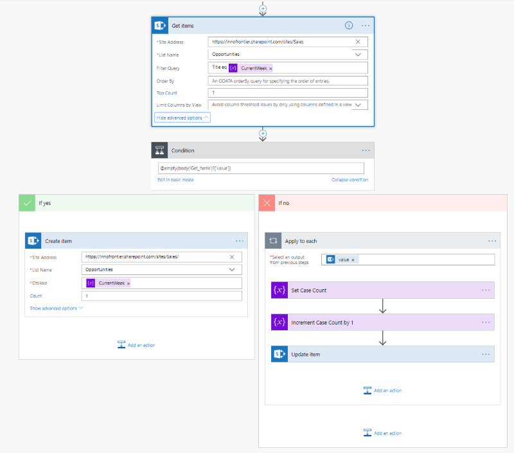514x453 pixels.
Task: Click the Apply to each loop icon
Action: click(x=274, y=241)
